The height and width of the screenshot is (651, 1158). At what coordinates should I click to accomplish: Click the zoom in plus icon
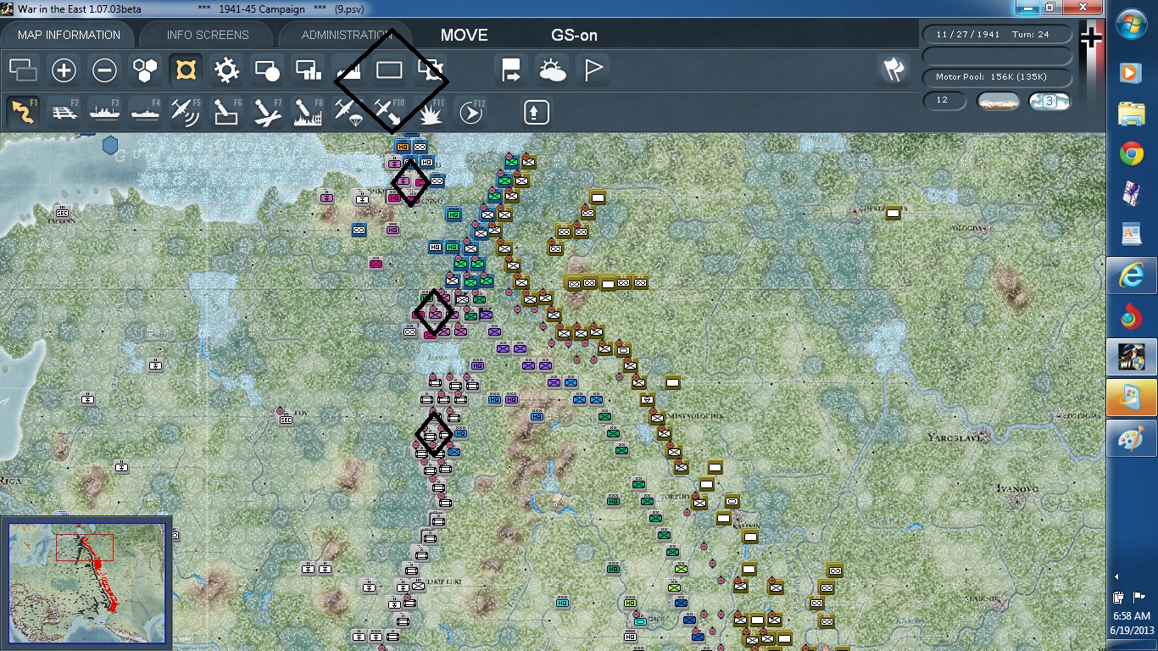[x=64, y=70]
